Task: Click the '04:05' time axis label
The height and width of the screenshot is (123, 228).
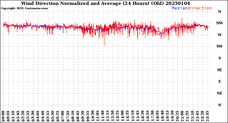Action: [x=38, y=116]
